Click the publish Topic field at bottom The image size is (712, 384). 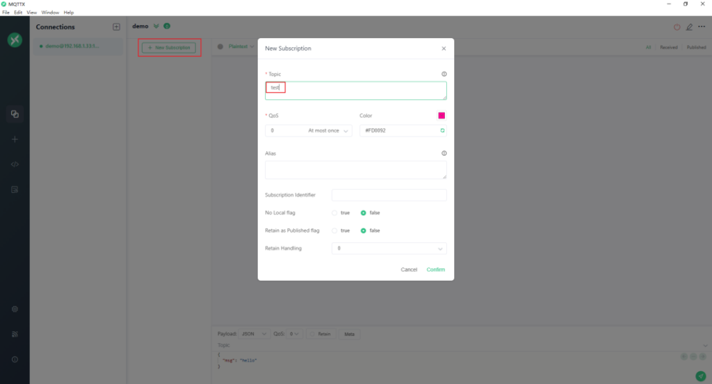tap(458, 346)
